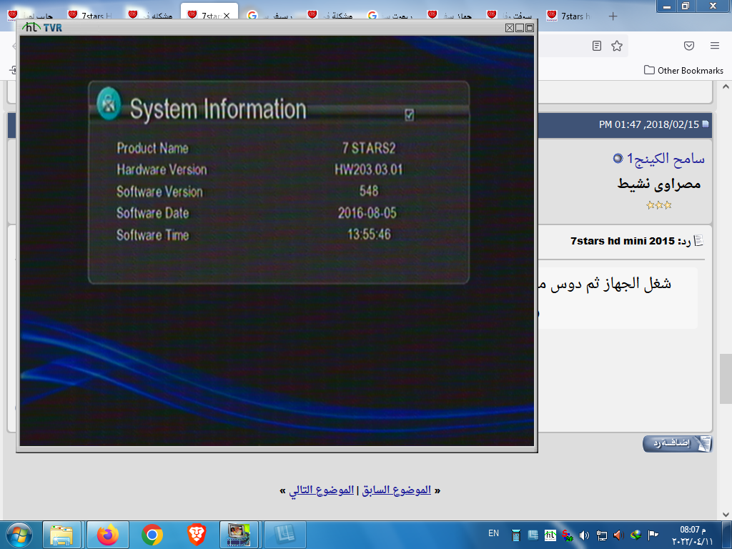Go to previous topic 'الموضوع السابق'
Screen dimensions: 732x549
tap(396, 490)
